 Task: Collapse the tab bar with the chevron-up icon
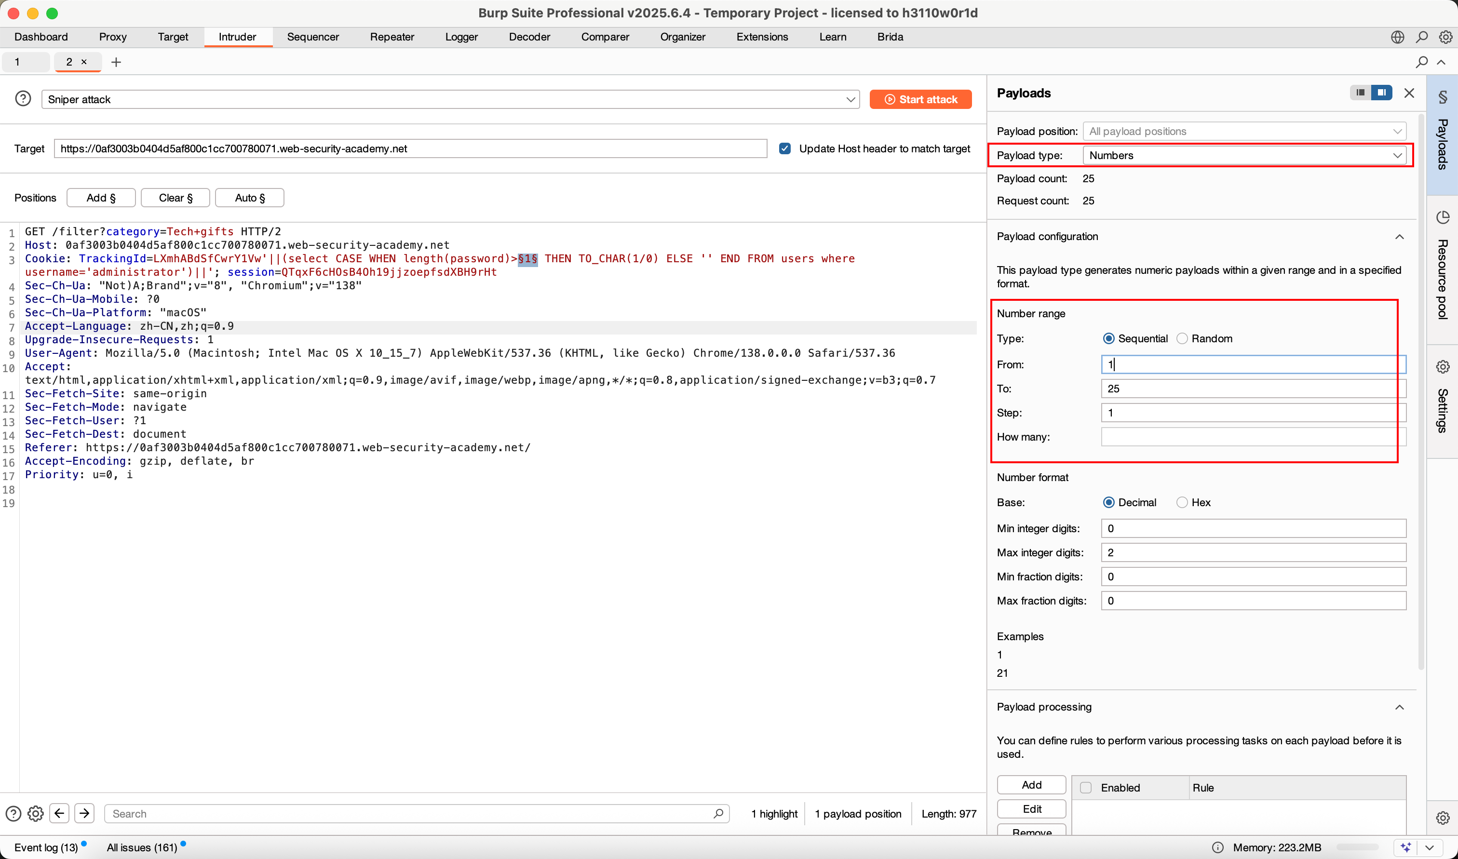[1441, 62]
